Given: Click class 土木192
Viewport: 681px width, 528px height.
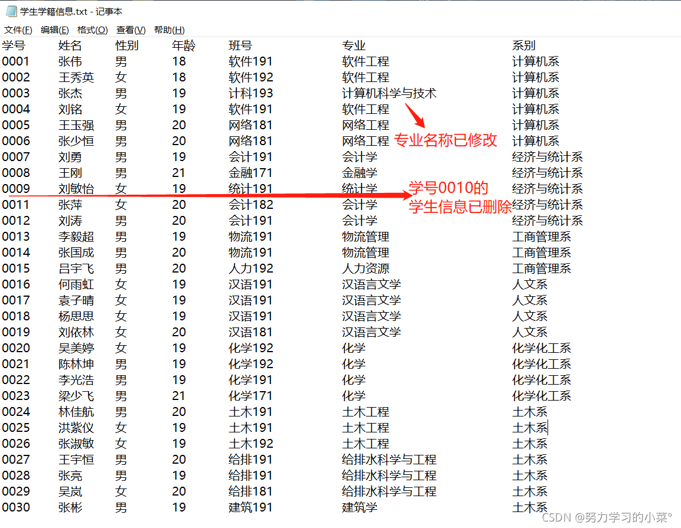Looking at the screenshot, I should click(251, 444).
